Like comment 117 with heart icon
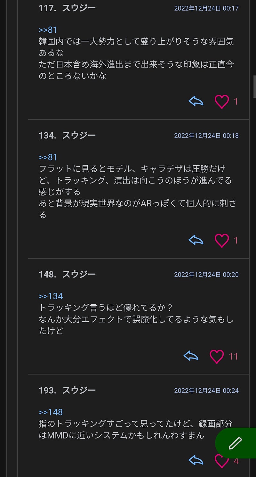This screenshot has width=256, height=477. point(222,102)
